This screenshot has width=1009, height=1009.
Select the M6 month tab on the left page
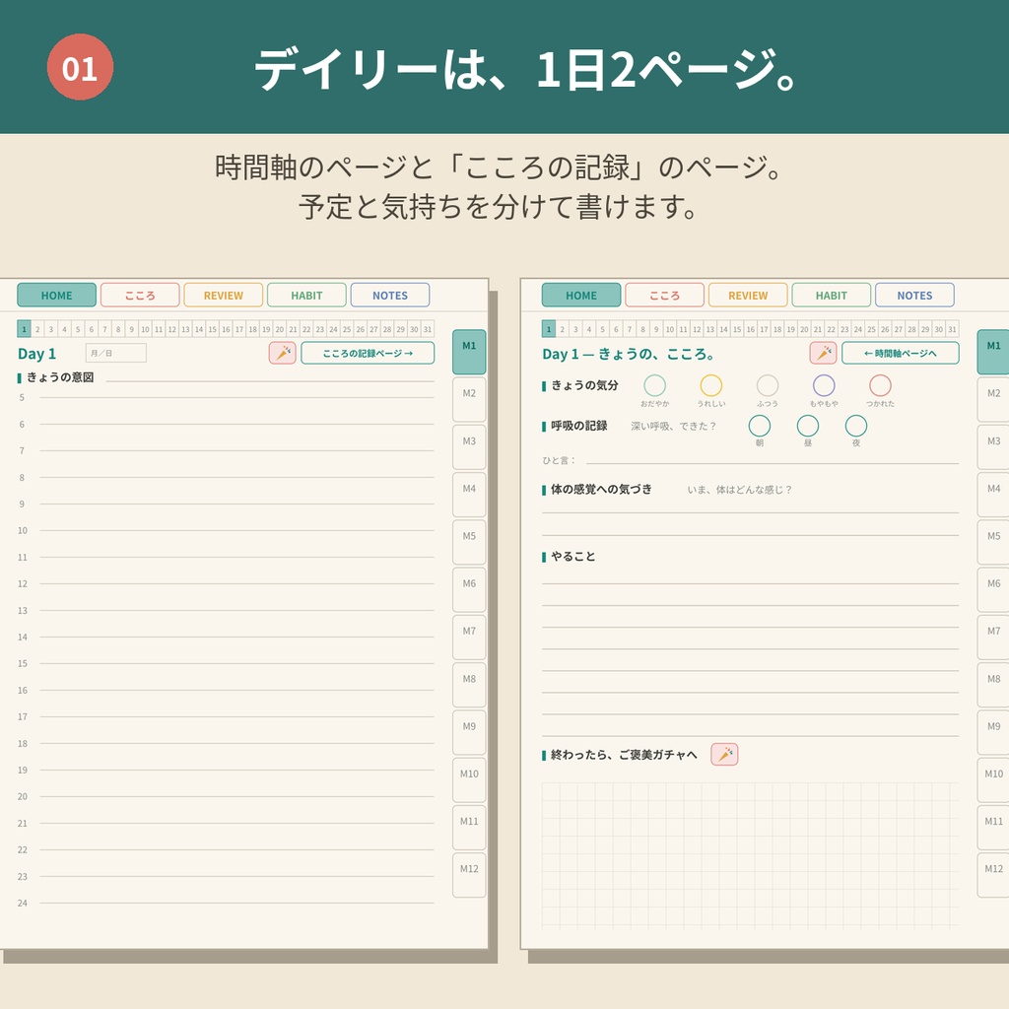469,590
